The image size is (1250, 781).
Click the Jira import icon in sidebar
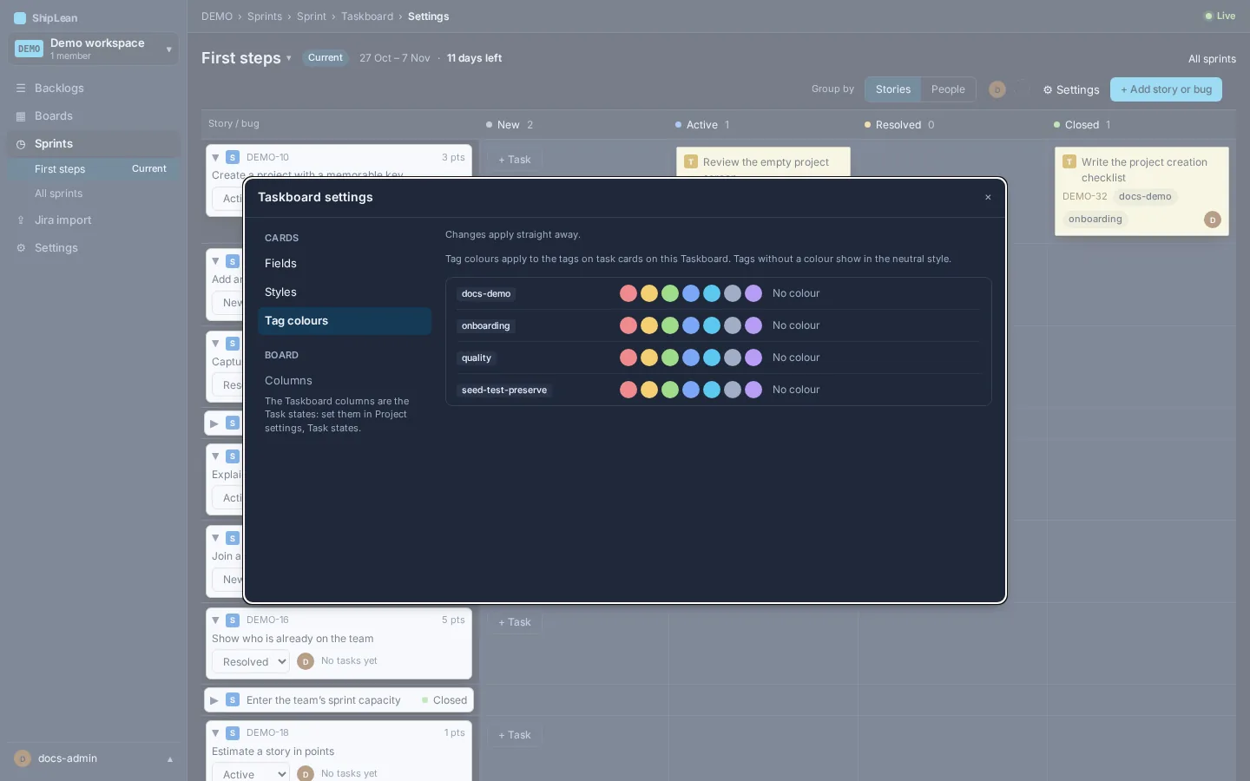[21, 220]
